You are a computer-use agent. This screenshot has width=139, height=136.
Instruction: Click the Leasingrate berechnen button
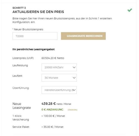click(x=83, y=36)
